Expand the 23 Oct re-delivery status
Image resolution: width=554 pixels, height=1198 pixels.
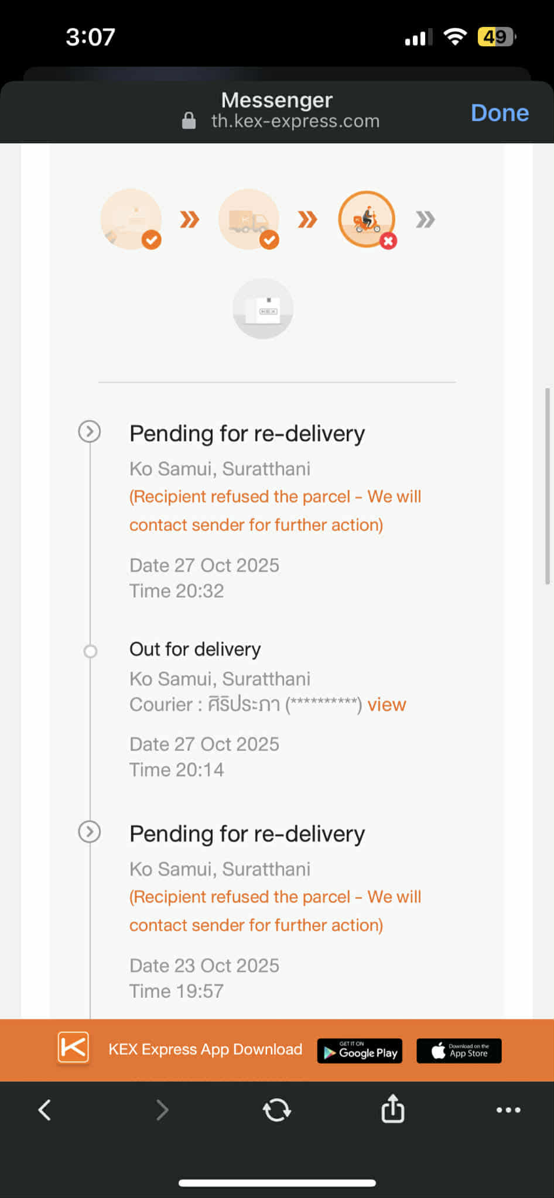click(90, 832)
